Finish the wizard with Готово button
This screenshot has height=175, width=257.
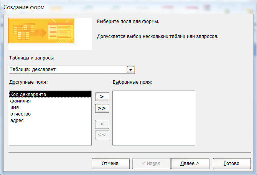point(232,163)
